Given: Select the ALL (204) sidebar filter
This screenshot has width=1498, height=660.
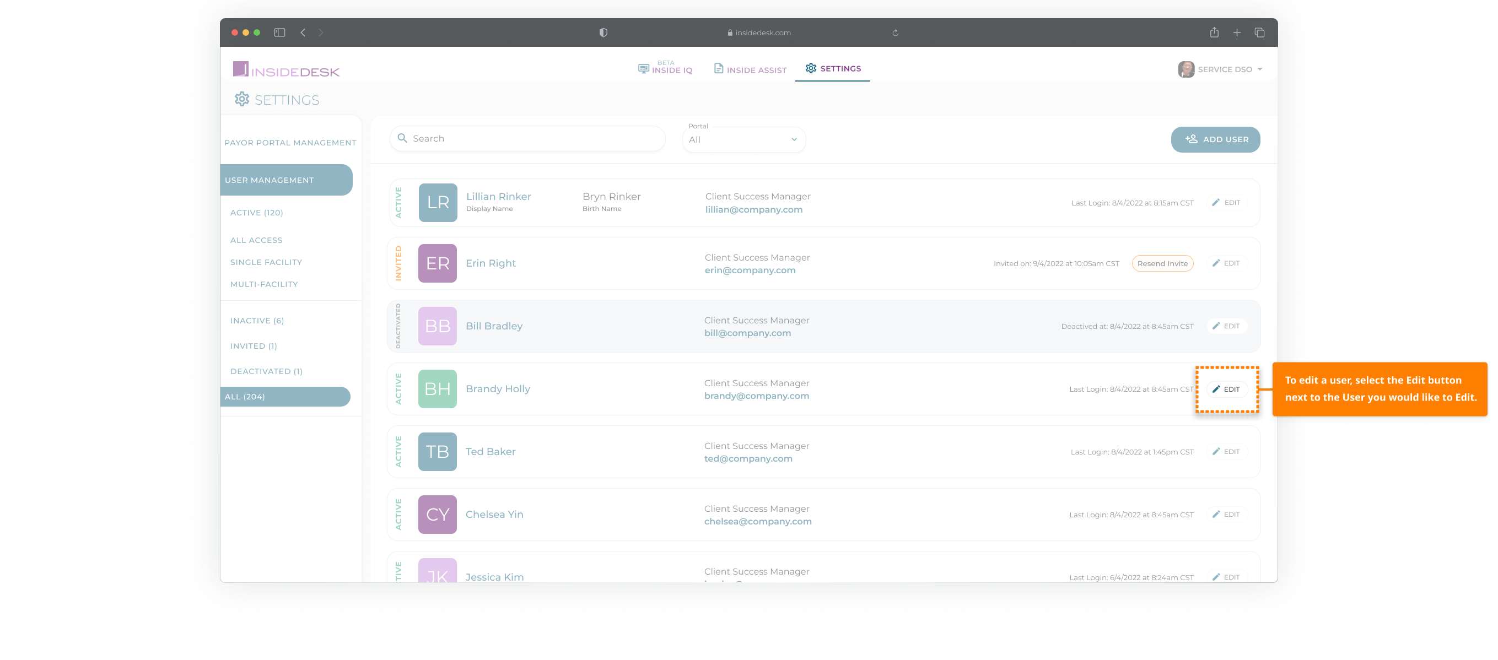Looking at the screenshot, I should 244,397.
